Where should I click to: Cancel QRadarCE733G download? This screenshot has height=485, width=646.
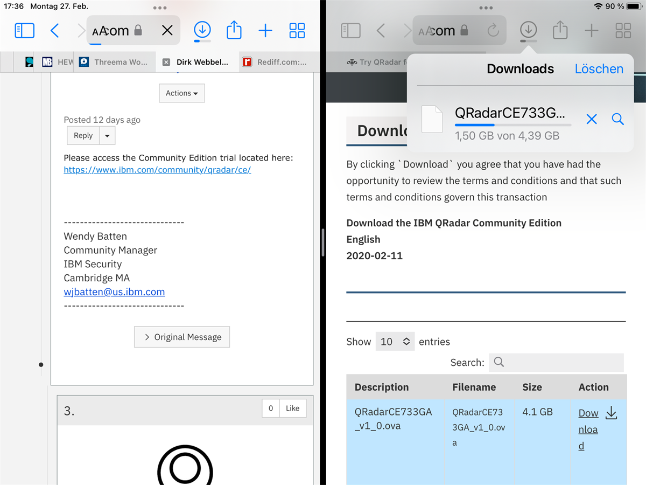[591, 120]
